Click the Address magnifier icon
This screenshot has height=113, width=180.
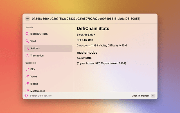[x=27, y=48]
